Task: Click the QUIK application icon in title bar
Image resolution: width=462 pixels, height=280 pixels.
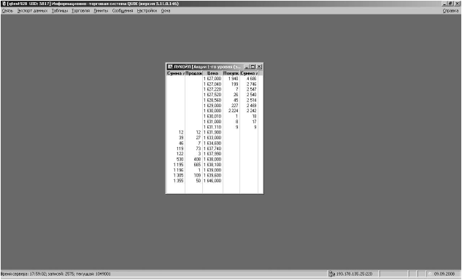Action: tap(4, 4)
